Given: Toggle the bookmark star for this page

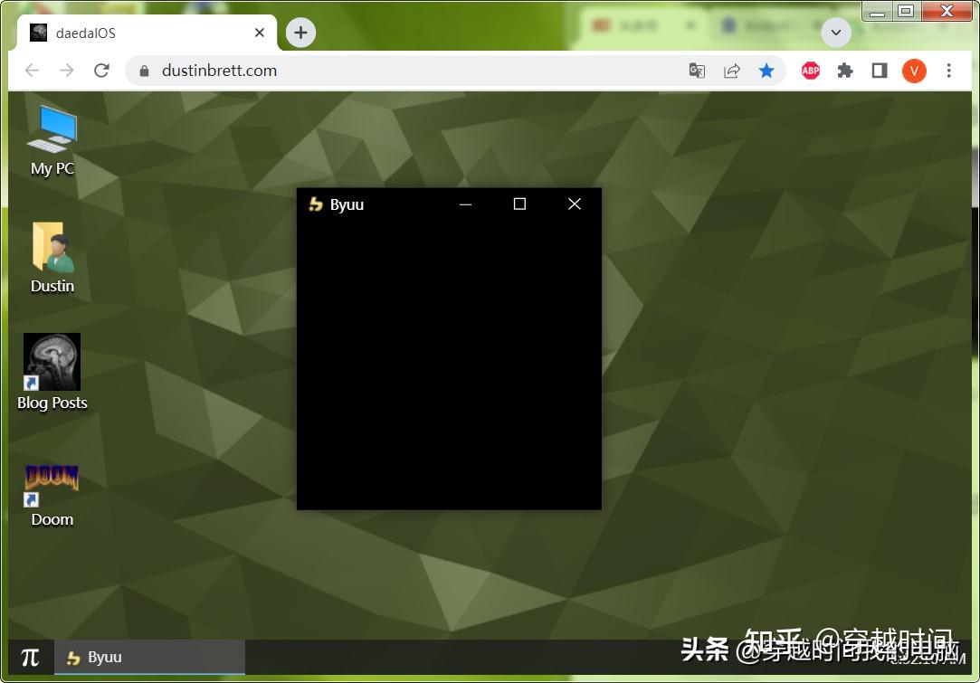Looking at the screenshot, I should coord(766,70).
